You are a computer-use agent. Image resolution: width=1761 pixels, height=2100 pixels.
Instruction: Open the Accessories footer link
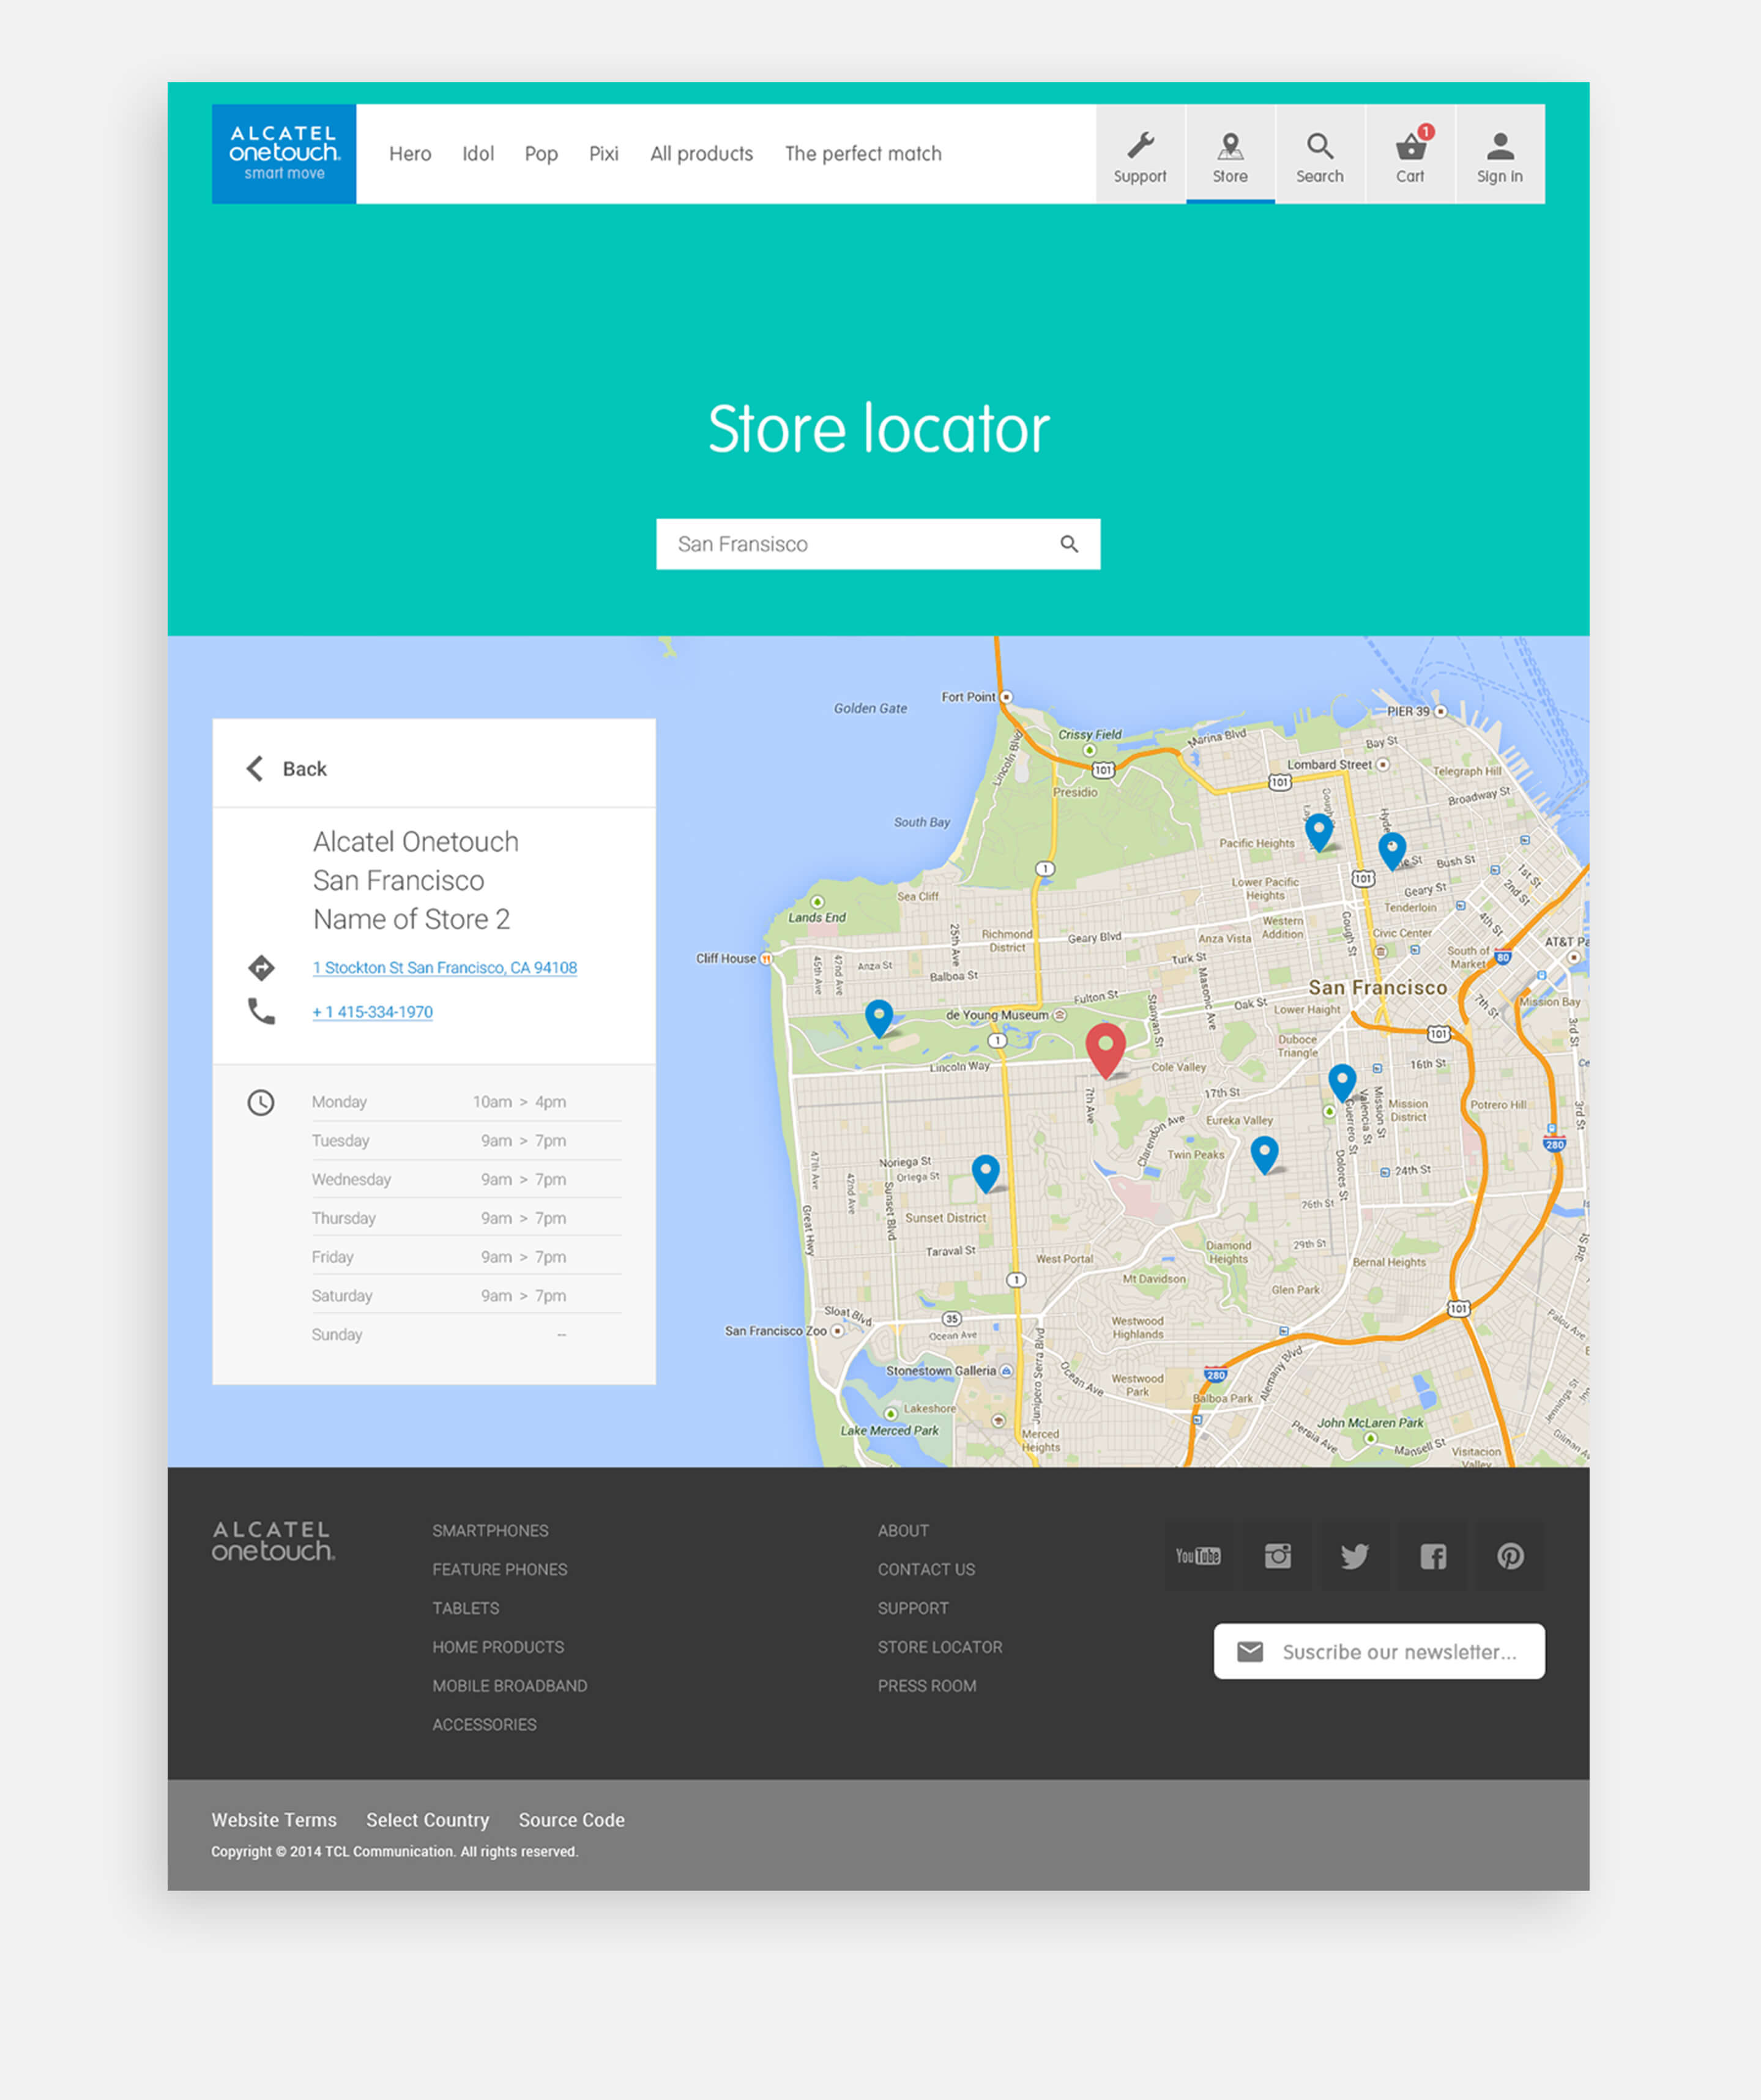pos(484,1725)
